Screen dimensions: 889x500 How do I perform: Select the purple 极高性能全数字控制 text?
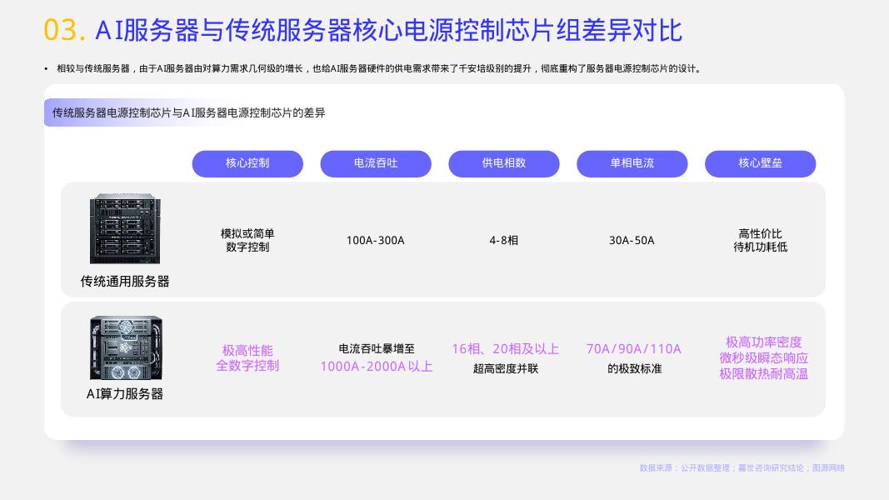(247, 357)
